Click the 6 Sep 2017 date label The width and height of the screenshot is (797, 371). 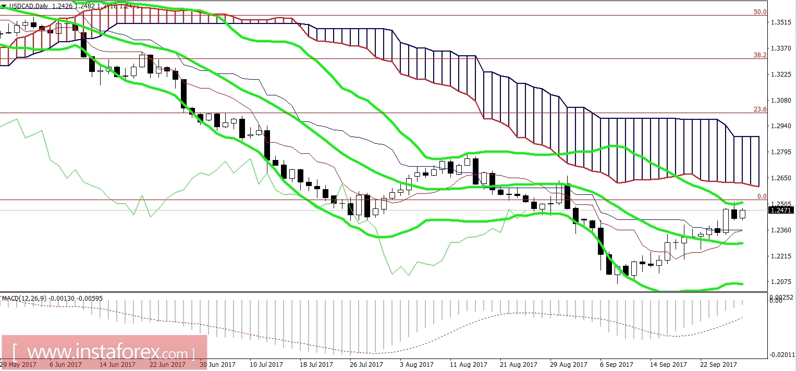pyautogui.click(x=616, y=364)
